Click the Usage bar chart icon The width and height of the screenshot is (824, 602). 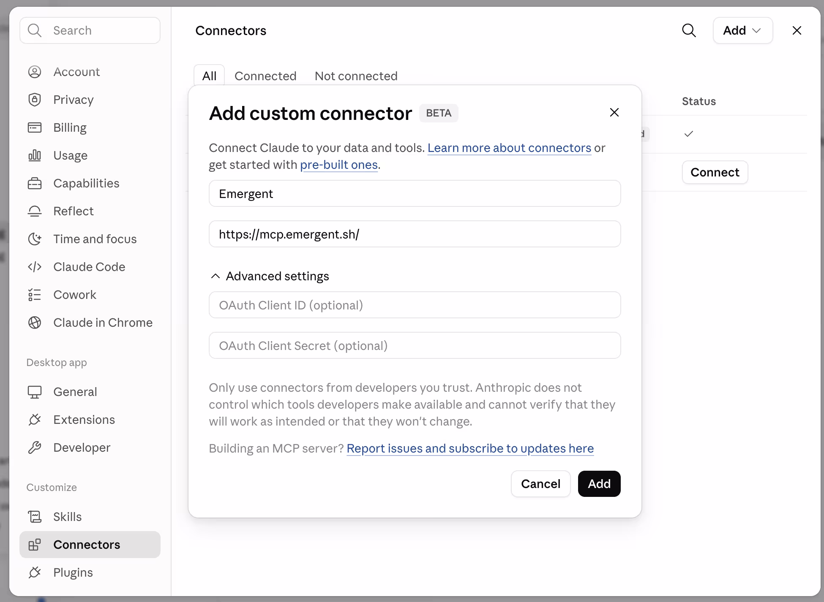35,155
